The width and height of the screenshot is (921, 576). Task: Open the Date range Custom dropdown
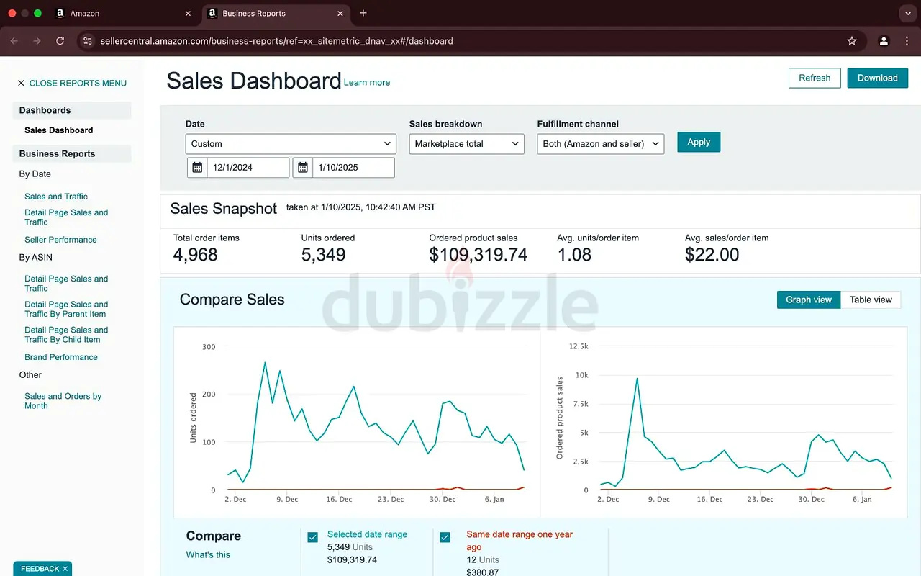coord(291,144)
